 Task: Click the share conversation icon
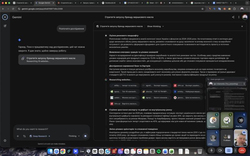click(233, 17)
